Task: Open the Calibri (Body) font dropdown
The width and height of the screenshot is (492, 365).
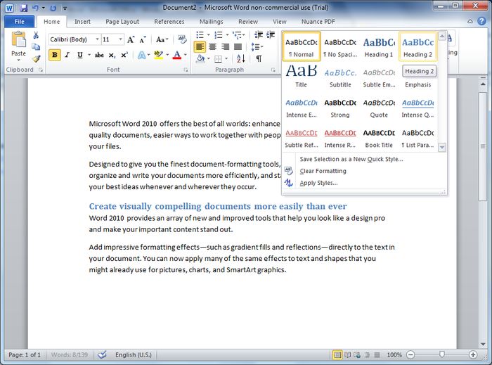Action: [x=97, y=39]
